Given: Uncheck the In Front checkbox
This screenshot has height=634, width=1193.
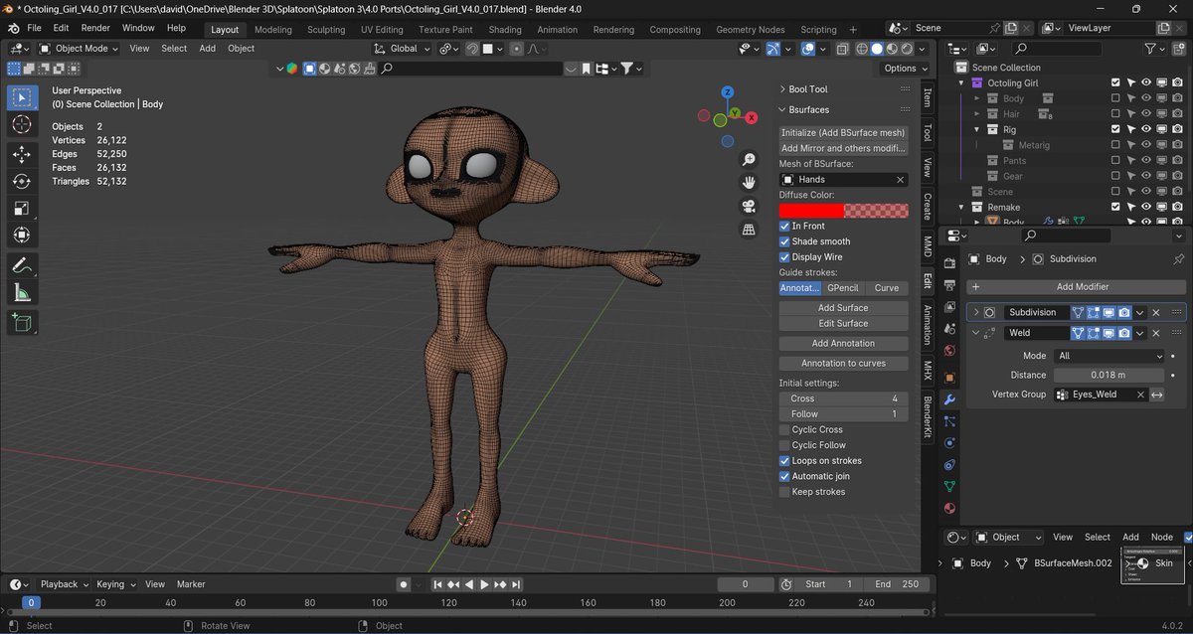Looking at the screenshot, I should click(784, 227).
